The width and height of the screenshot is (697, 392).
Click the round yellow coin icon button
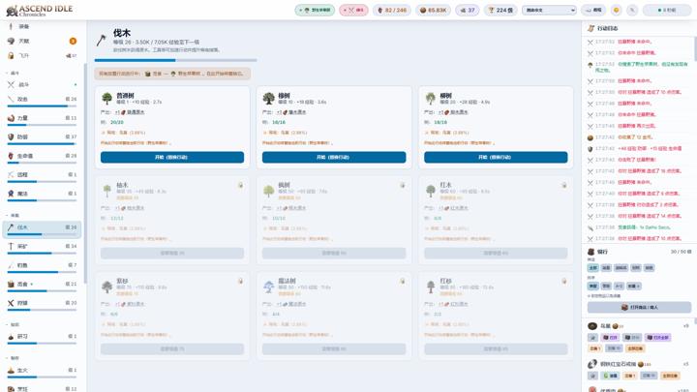click(x=616, y=10)
